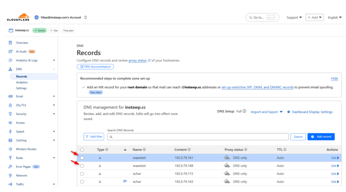Click the Access icon in sidebar
346x192 pixels.
(10, 122)
